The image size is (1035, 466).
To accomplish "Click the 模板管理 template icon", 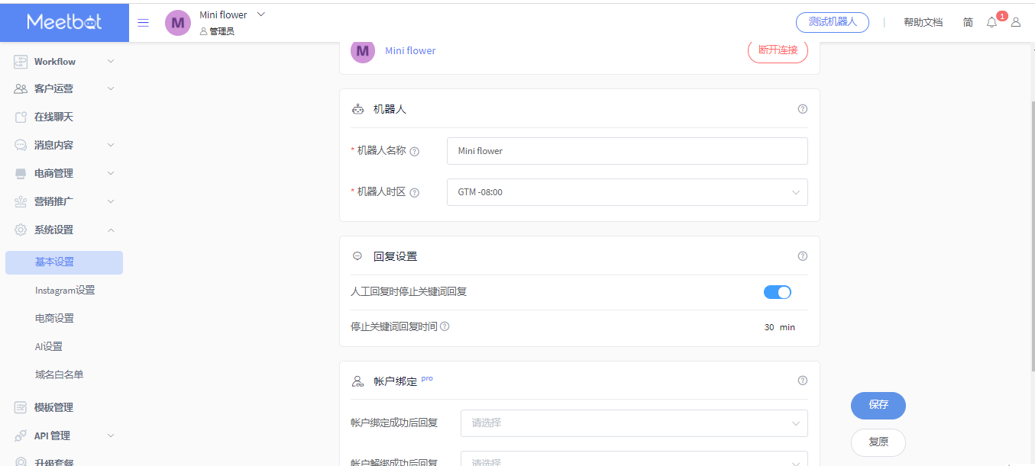I will tap(21, 407).
